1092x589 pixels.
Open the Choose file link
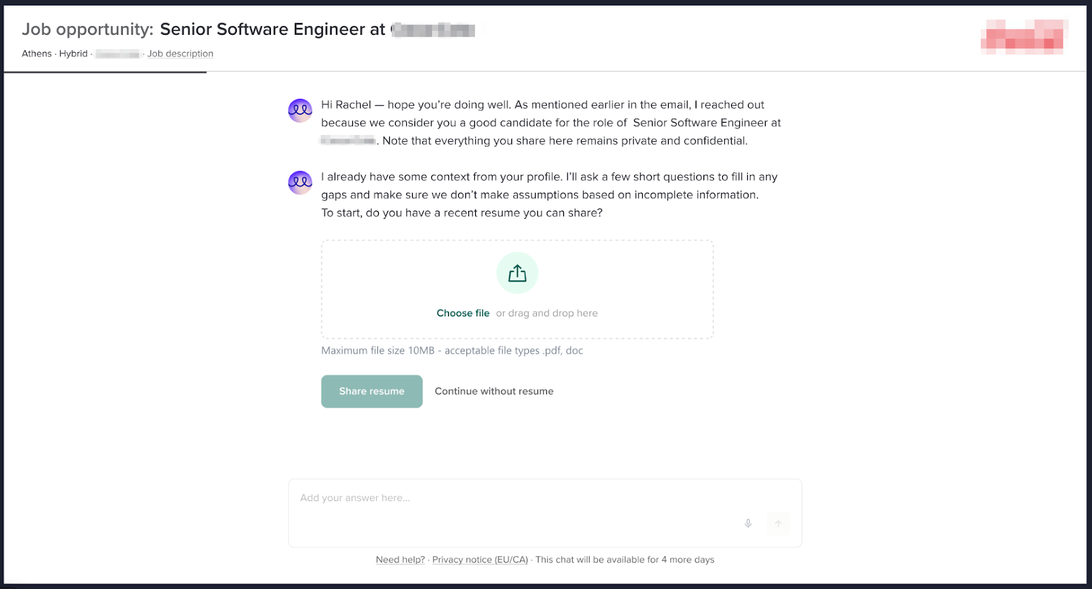[x=463, y=314]
